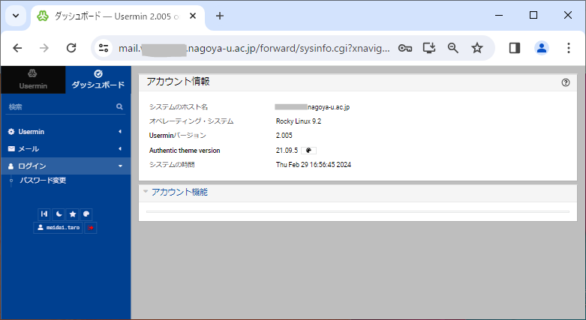Screen dimensions: 586x320
Task: Open theme configuration palette icon in sidebar
Action: pos(87,214)
